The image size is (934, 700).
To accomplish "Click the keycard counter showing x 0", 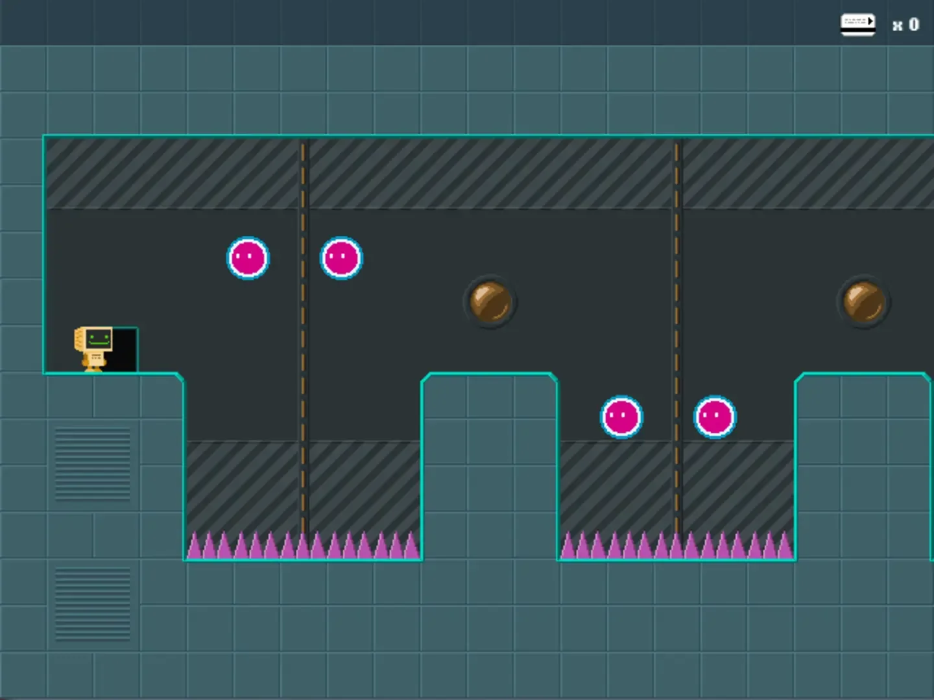I will click(905, 25).
